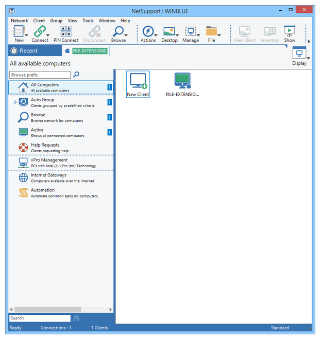Open the Network menu

[20, 21]
